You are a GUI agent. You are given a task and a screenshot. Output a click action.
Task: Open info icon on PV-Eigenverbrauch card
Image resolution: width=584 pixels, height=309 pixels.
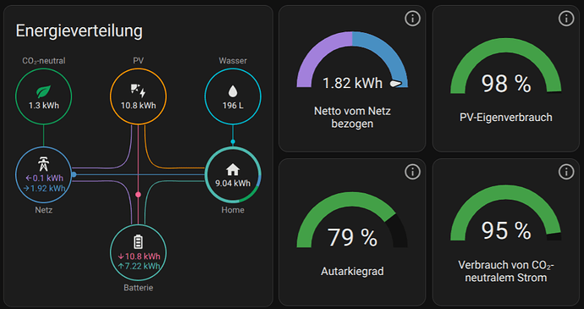566,19
